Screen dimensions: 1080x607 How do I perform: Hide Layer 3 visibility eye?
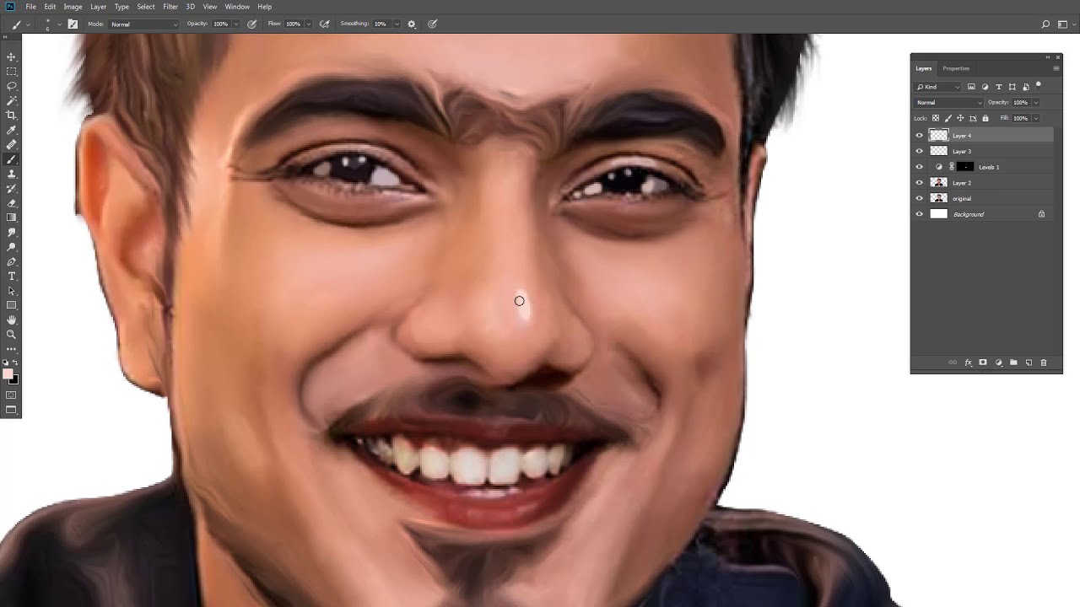pyautogui.click(x=920, y=151)
